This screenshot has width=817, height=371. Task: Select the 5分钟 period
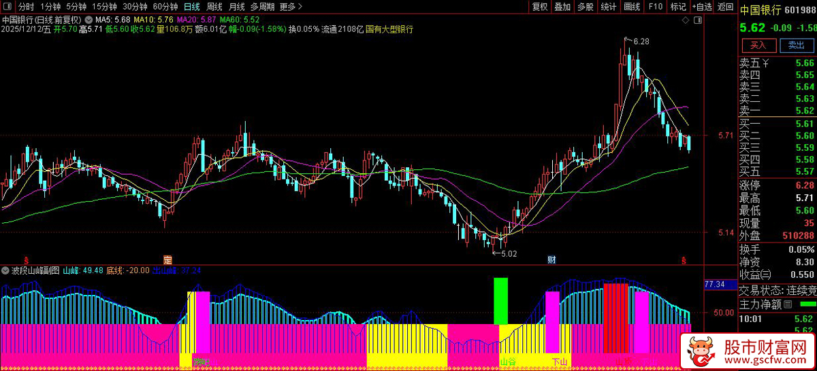pyautogui.click(x=77, y=7)
